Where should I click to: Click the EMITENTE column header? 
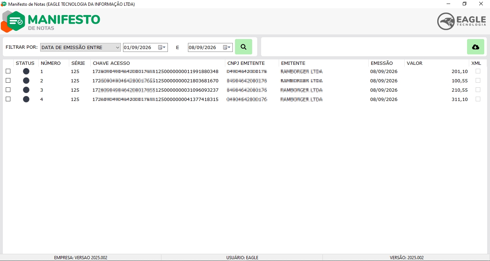tap(324, 63)
